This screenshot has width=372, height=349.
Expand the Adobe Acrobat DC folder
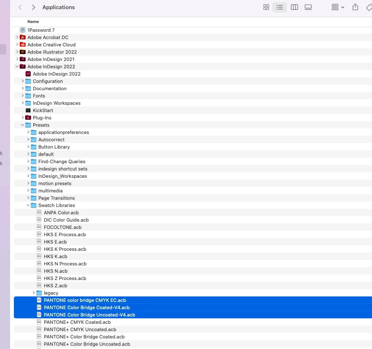[x=17, y=37]
